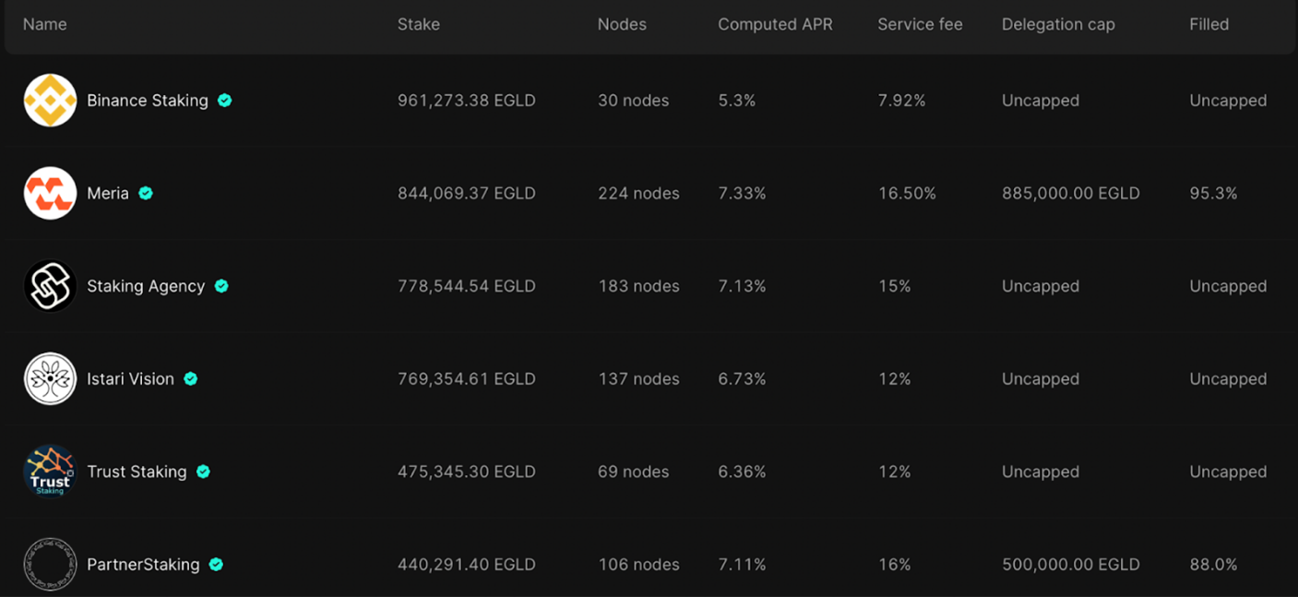Sort by Delegation cap column

click(x=1058, y=25)
